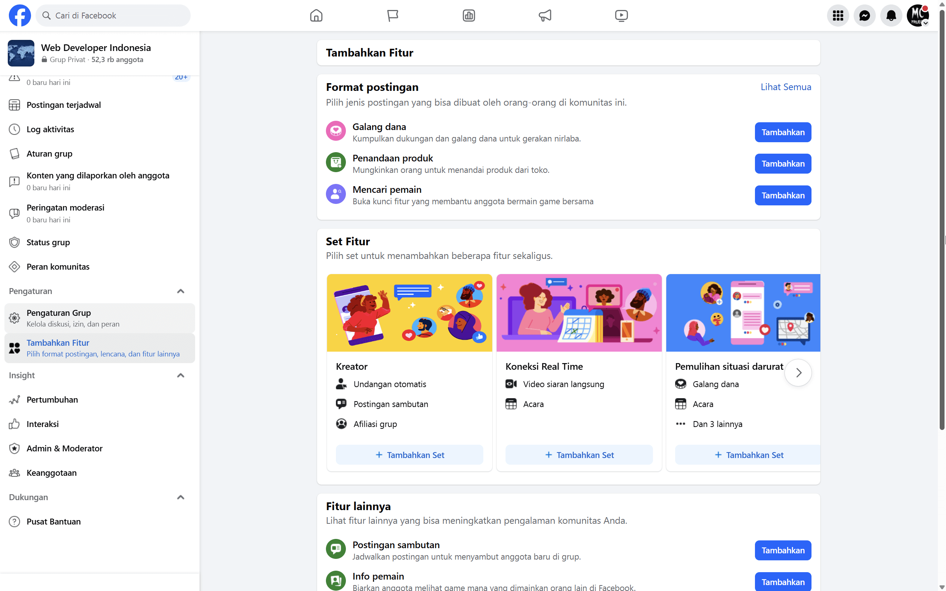
Task: Select Aturan grup in the sidebar
Action: point(49,154)
